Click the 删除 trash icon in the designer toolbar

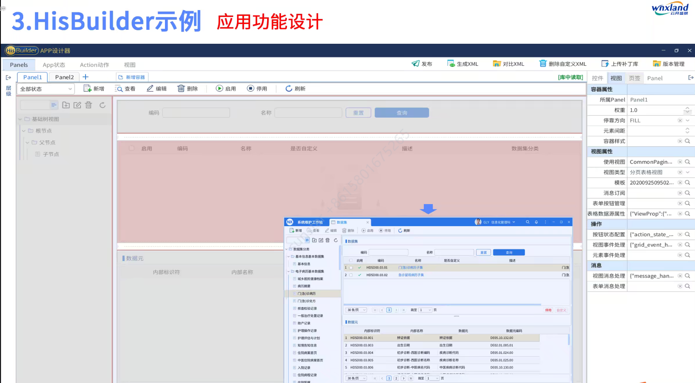181,88
